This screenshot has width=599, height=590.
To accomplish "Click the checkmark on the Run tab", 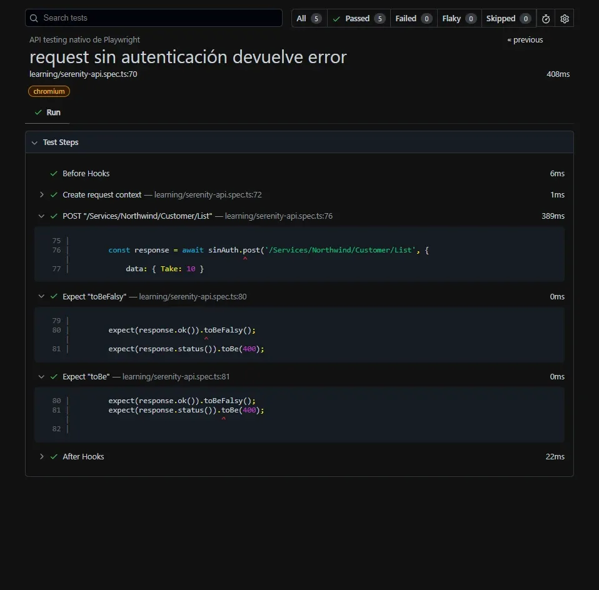I will point(38,112).
